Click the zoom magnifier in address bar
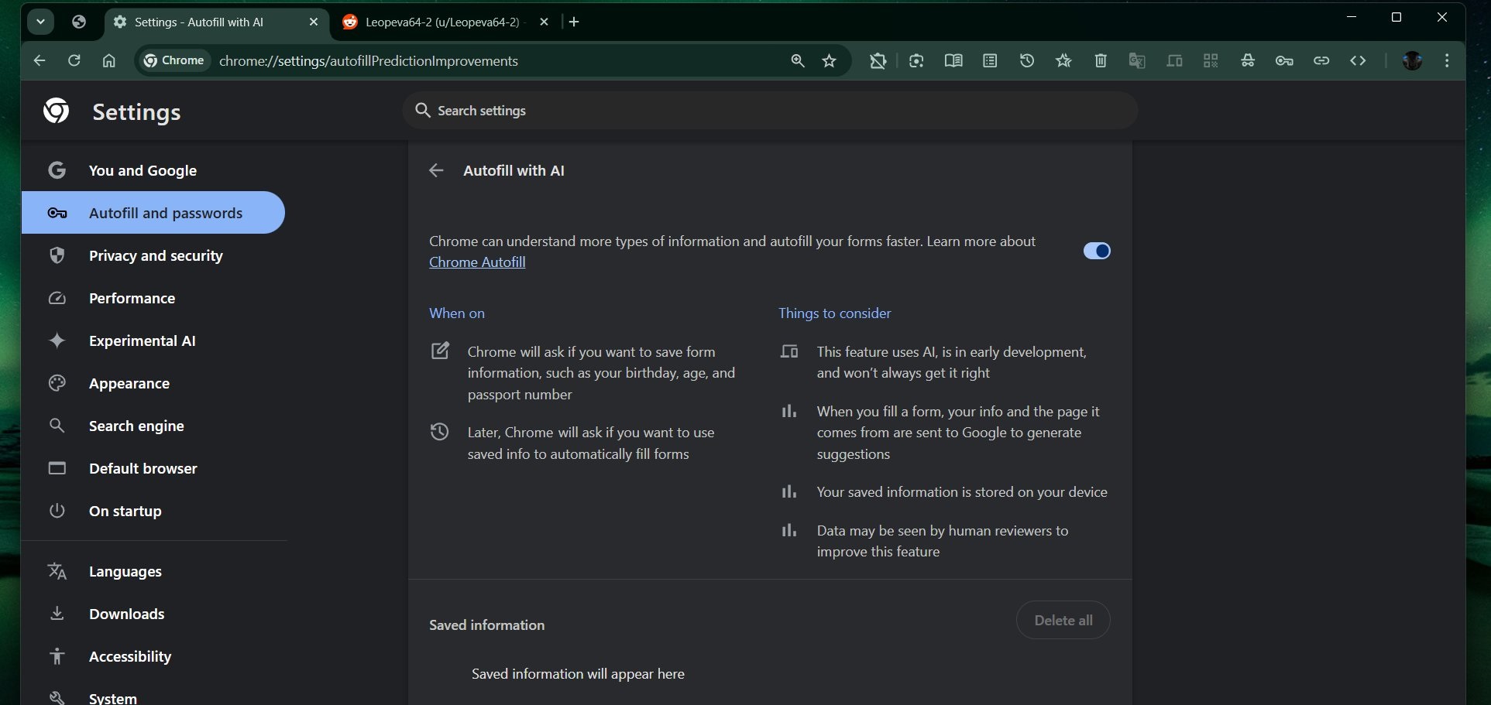This screenshot has width=1491, height=705. click(x=797, y=61)
